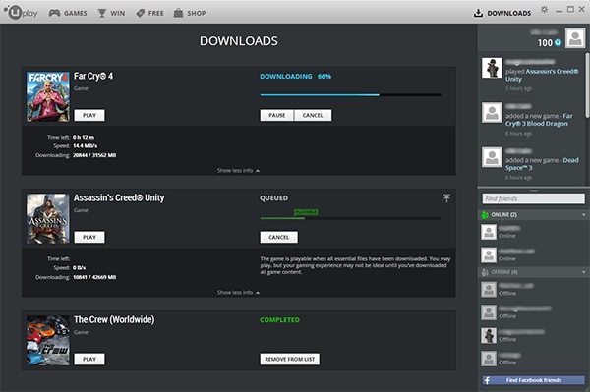Click the Completed status of The Crew
This screenshot has width=590, height=392.
(x=279, y=320)
